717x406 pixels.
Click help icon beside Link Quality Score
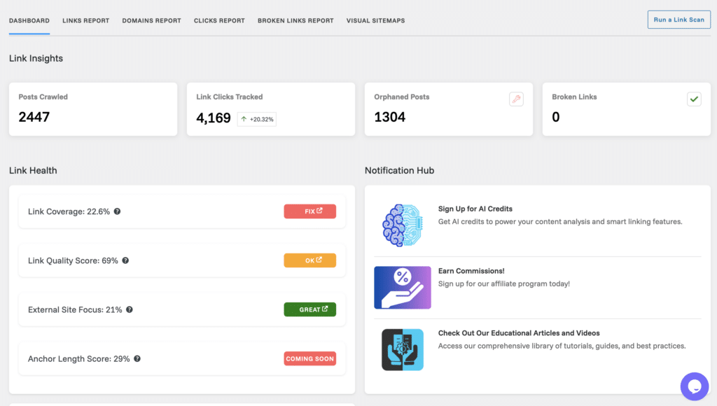pyautogui.click(x=125, y=260)
